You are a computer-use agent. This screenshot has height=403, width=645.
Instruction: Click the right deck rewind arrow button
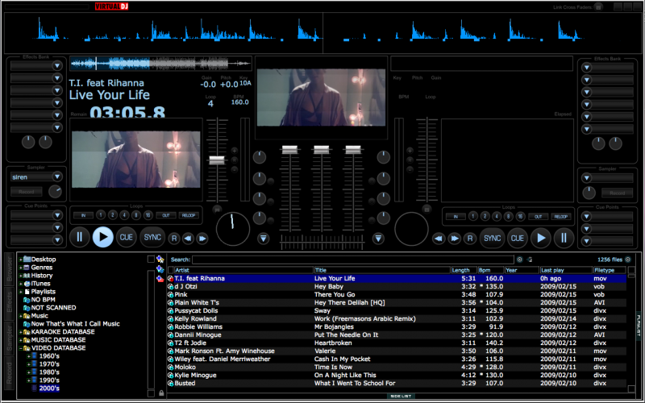coord(439,239)
